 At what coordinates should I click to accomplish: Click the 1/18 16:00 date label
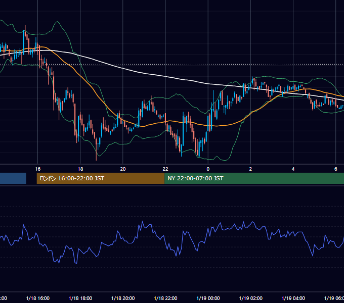[x=38, y=298]
